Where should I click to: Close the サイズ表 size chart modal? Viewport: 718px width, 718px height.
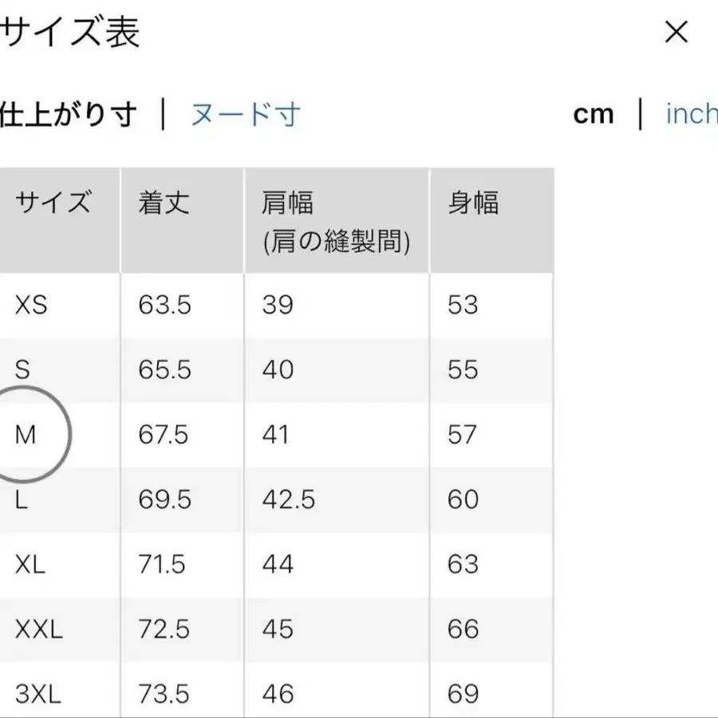tap(677, 32)
